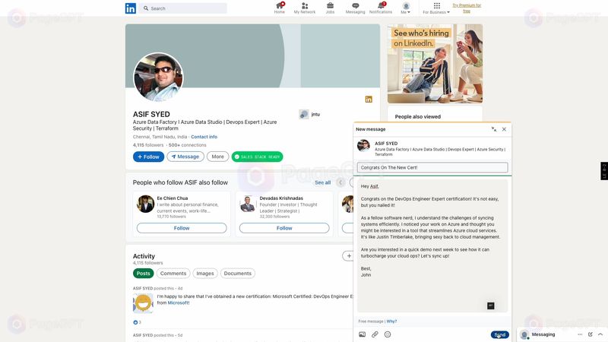Click the previous carousel arrow
This screenshot has height=342, width=608.
[x=340, y=182]
